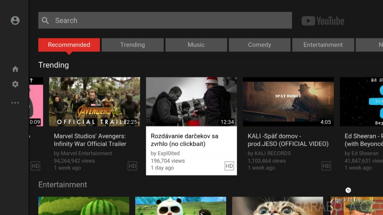This screenshot has width=383, height=215.
Task: Open the three-dots more menu
Action: [15, 103]
